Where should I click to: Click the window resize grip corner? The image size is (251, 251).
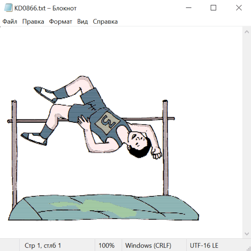click(x=248, y=248)
